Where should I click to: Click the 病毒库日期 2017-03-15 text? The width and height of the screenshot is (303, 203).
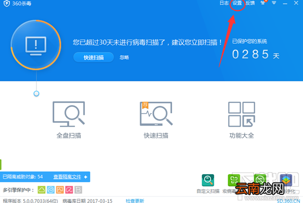point(87,200)
